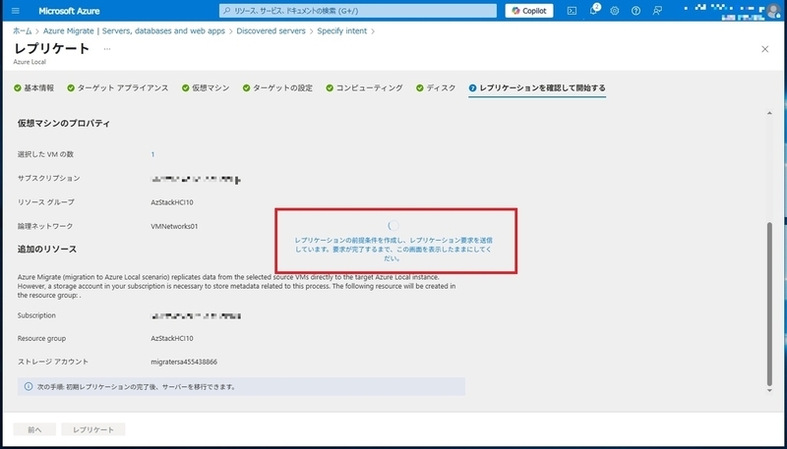The width and height of the screenshot is (787, 449).
Task: Switch to the ターゲットの設定 tab
Action: pos(277,87)
